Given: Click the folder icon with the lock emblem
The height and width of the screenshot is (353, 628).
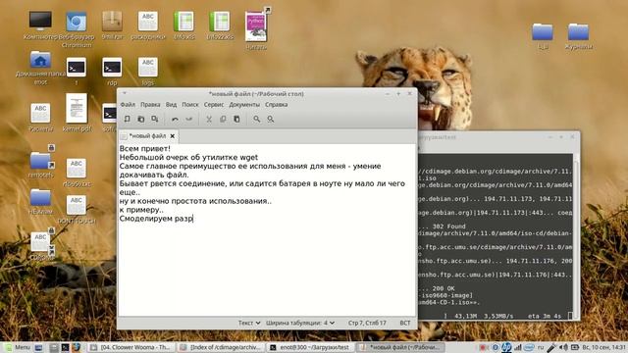Looking at the screenshot, I should [41, 161].
